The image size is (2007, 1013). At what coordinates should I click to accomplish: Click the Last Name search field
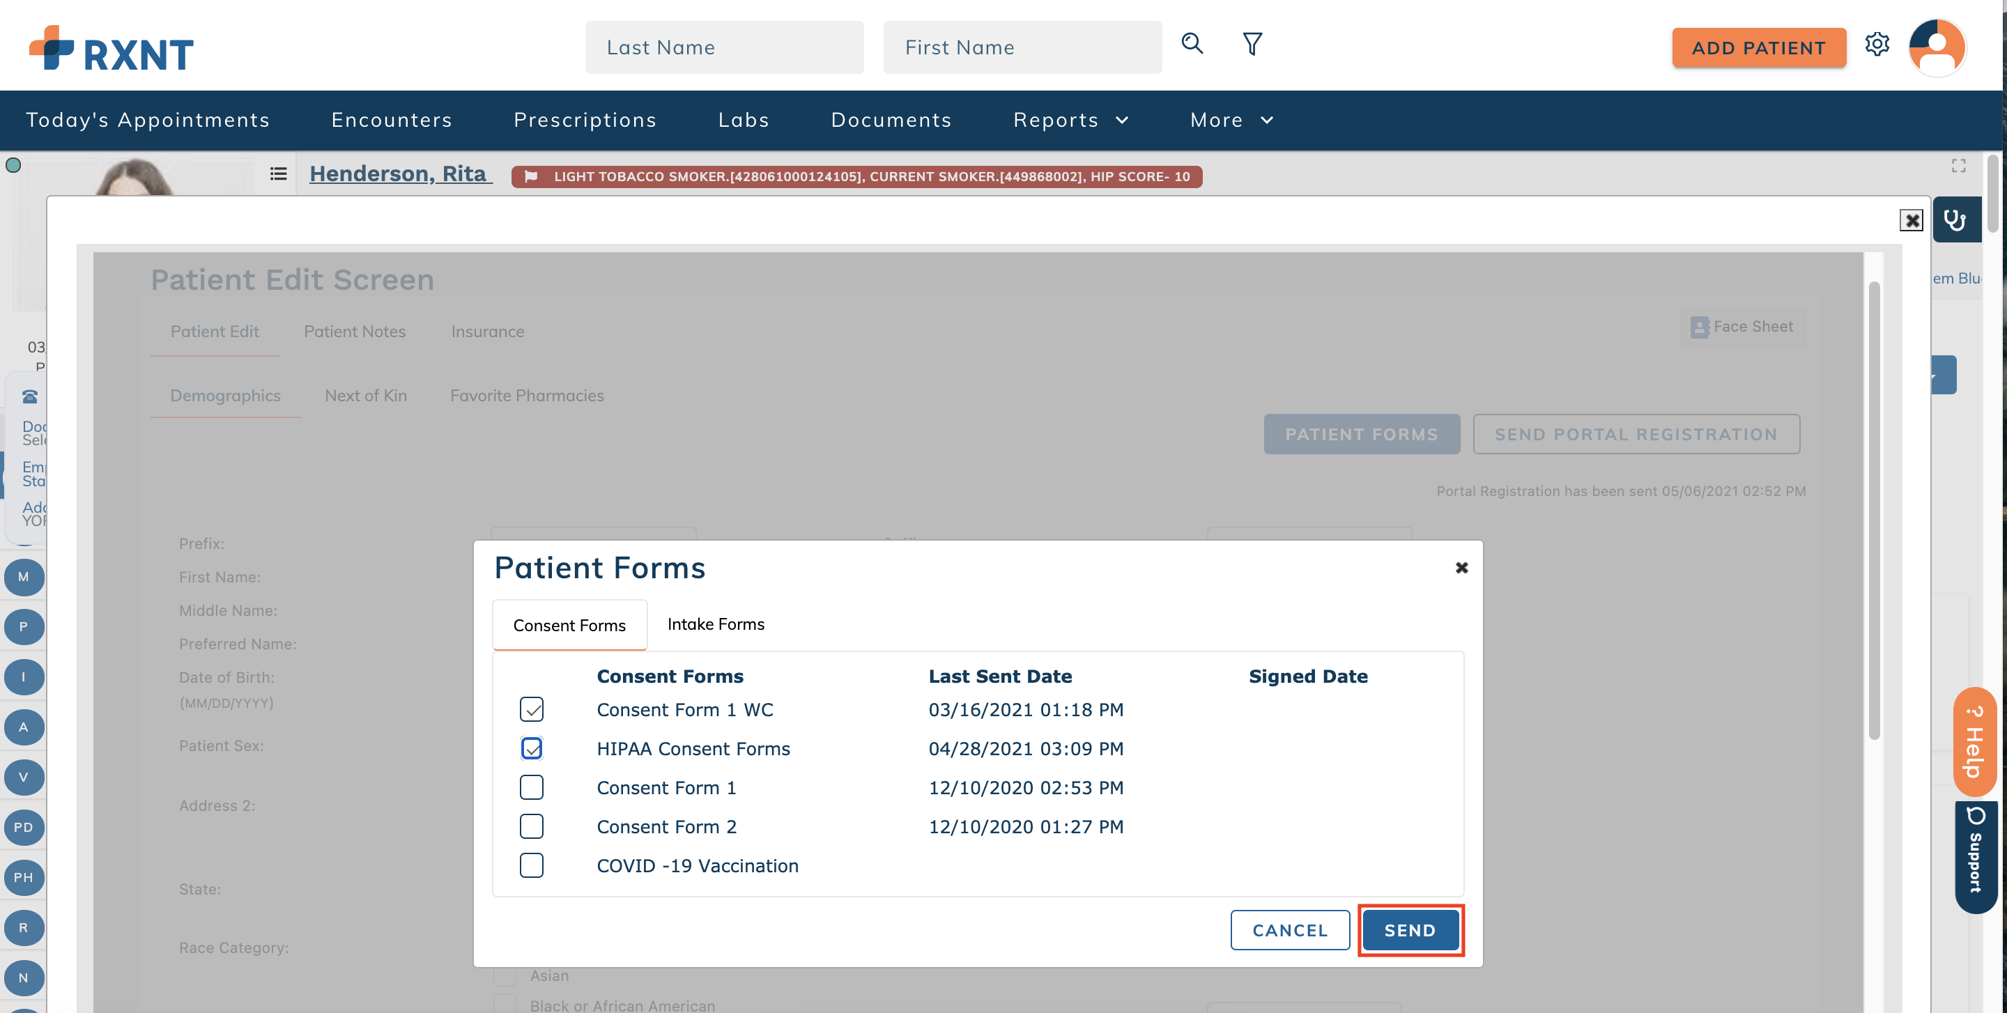pyautogui.click(x=724, y=47)
